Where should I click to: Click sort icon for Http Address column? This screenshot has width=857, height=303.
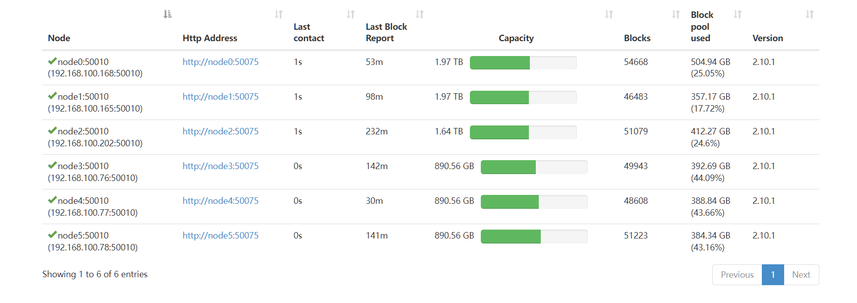click(279, 14)
